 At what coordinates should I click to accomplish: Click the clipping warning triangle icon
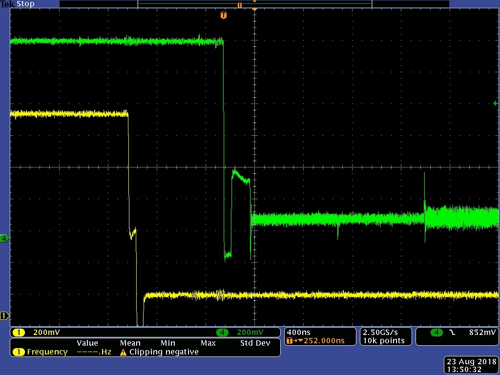pyautogui.click(x=123, y=352)
